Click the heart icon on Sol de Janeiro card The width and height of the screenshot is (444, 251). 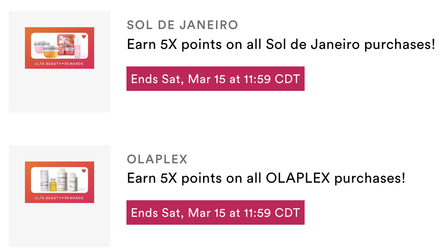pos(84,36)
